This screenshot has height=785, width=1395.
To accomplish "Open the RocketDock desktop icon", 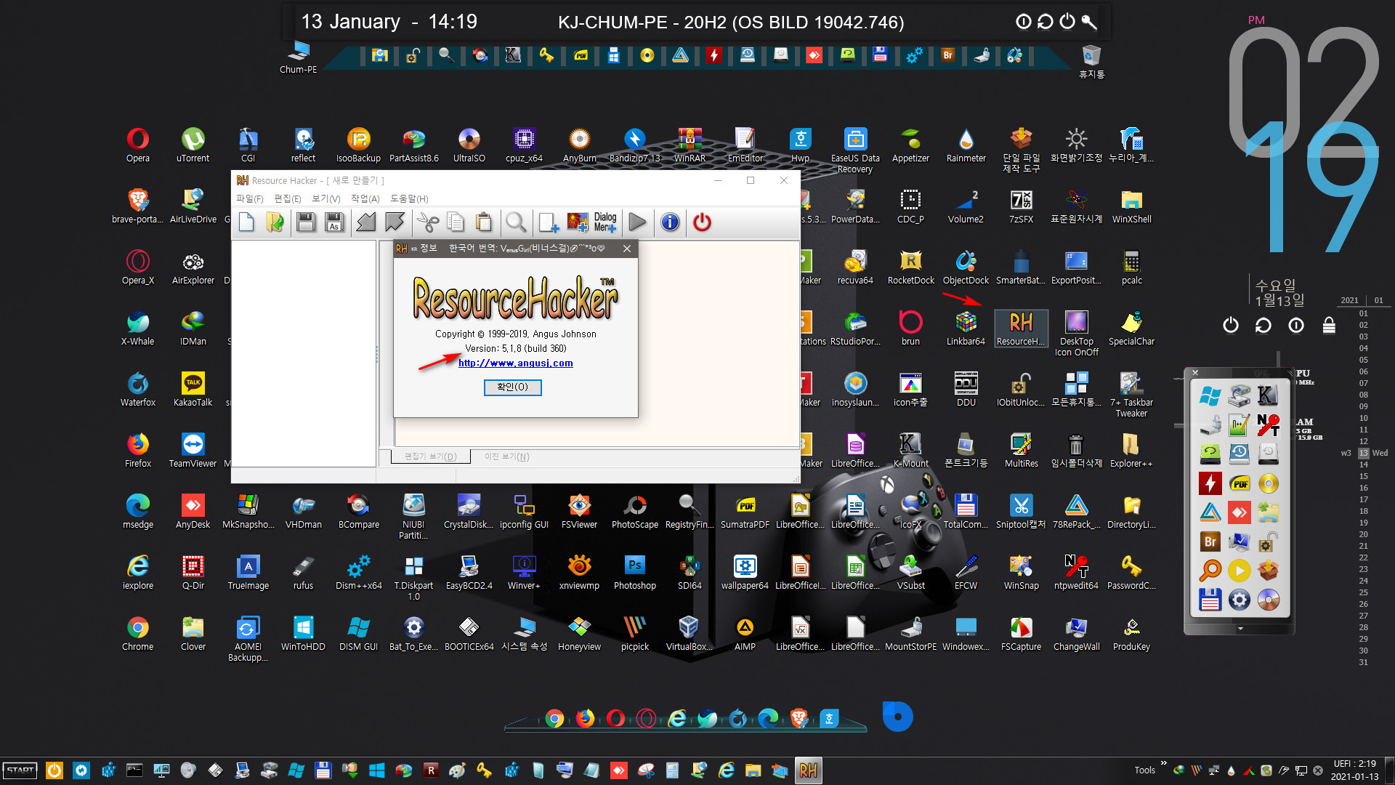I will pos(911,267).
